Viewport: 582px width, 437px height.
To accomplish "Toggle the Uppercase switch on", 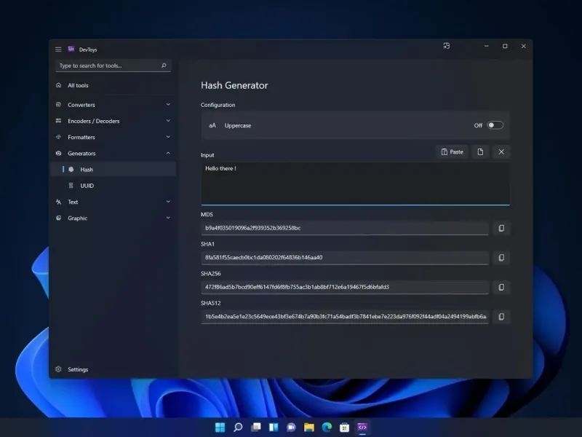I will tap(495, 125).
